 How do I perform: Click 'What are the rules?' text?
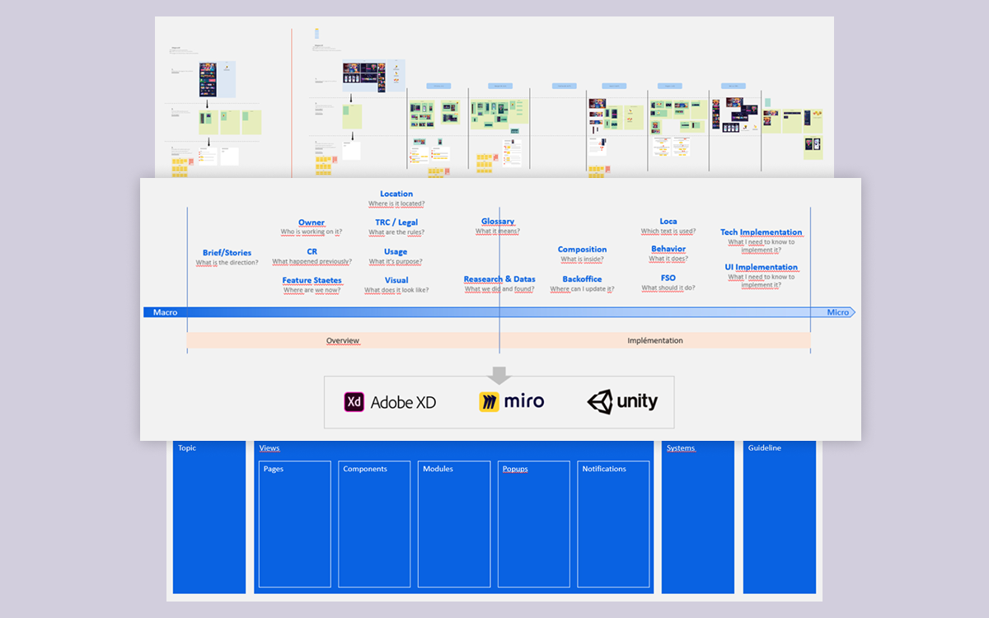click(x=396, y=232)
